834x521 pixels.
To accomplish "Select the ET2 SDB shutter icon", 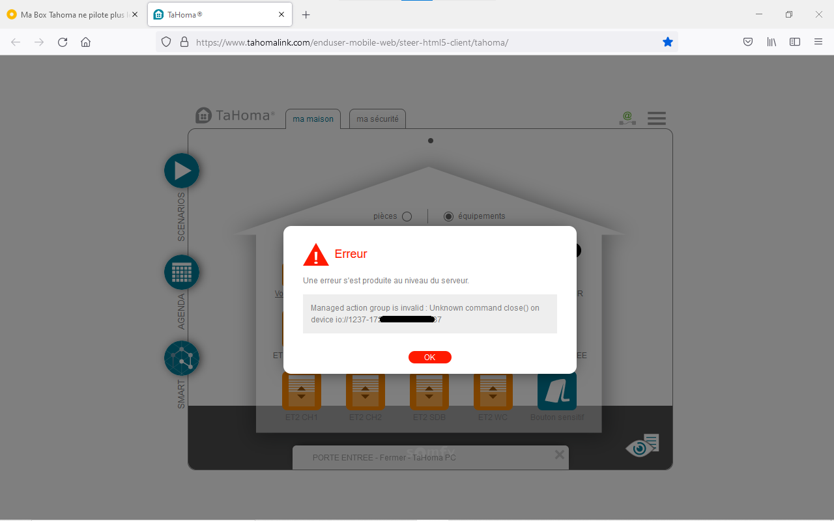I will point(429,391).
